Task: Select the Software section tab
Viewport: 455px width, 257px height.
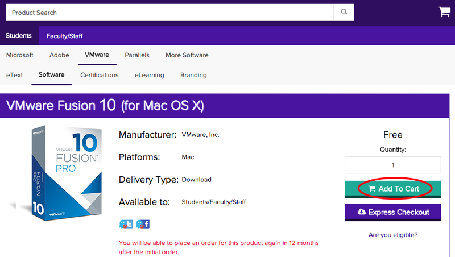Action: click(51, 75)
